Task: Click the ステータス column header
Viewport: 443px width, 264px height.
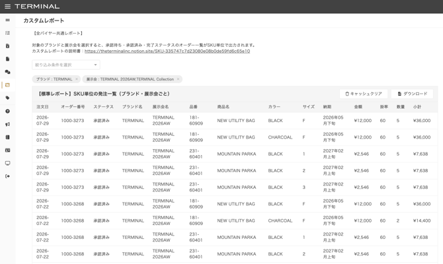Action: point(103,107)
